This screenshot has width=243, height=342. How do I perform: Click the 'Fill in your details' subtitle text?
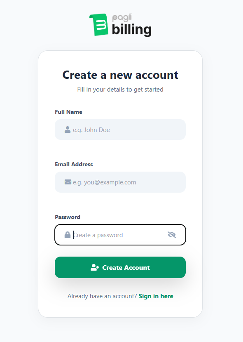pos(120,89)
